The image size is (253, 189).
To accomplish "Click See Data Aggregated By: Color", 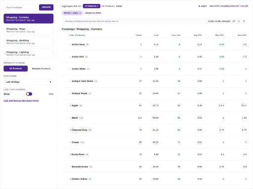I will tap(229, 6).
